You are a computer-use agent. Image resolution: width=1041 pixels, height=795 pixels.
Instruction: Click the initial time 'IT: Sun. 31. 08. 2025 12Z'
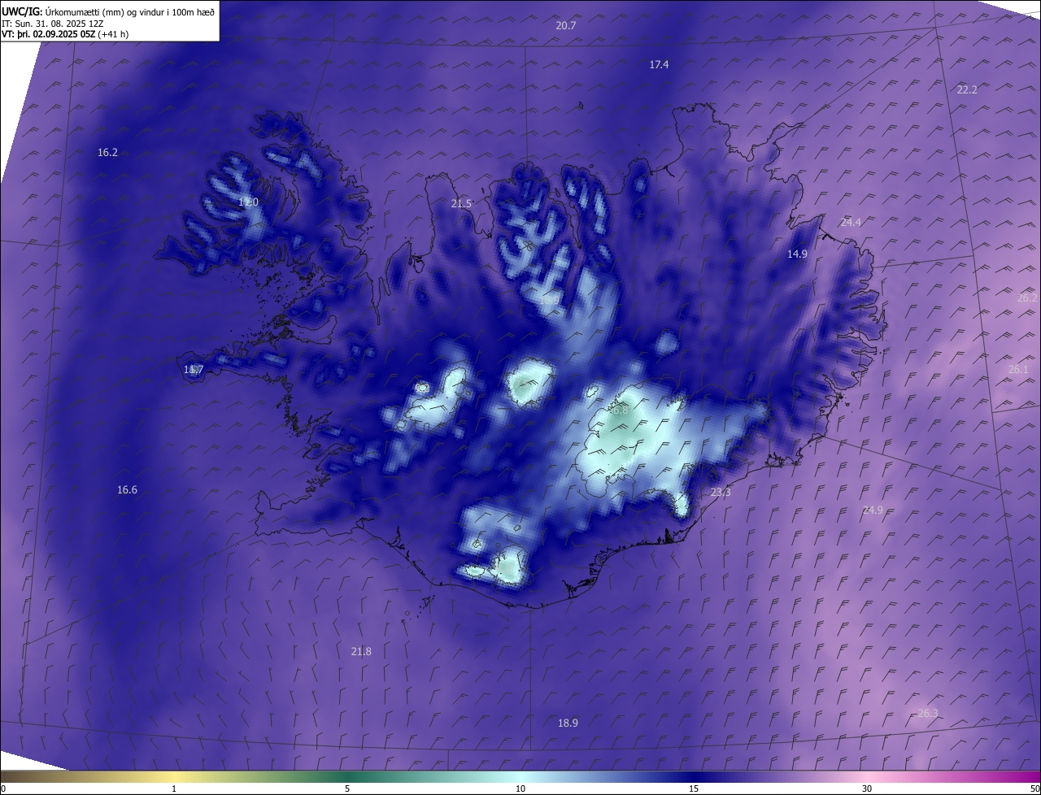click(52, 23)
